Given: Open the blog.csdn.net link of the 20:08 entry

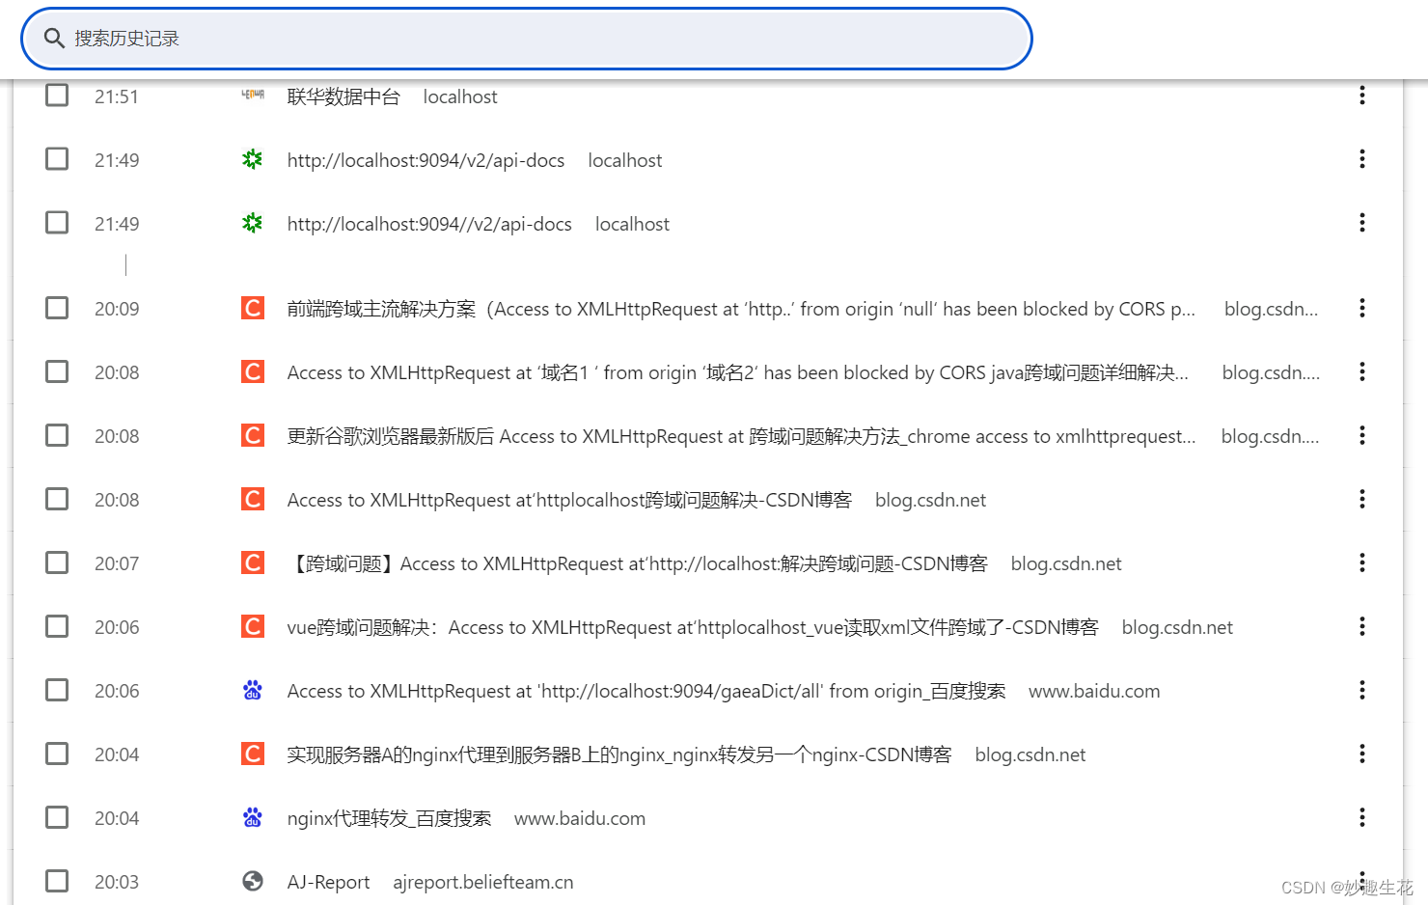Looking at the screenshot, I should coord(1271,371).
